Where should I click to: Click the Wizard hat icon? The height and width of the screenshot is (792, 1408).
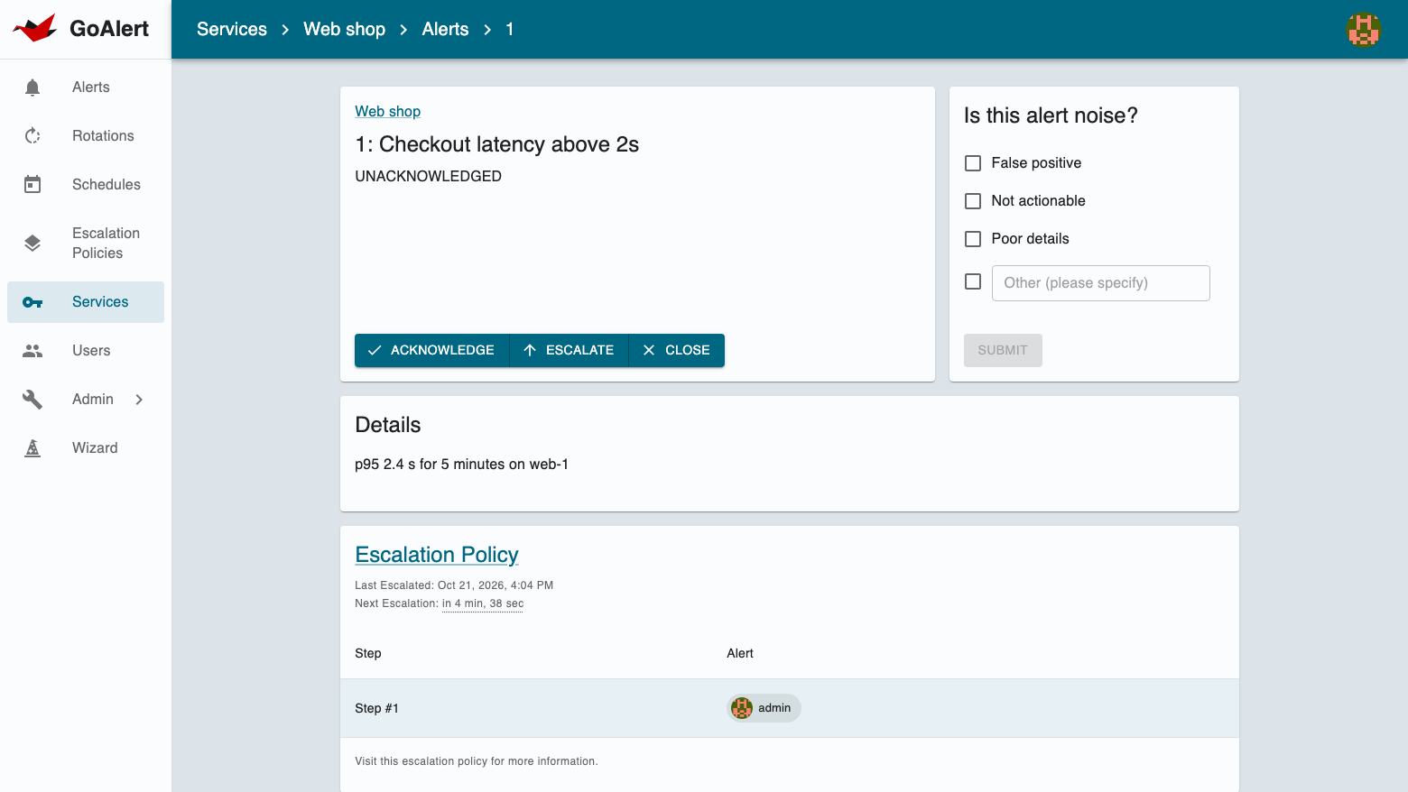(x=32, y=448)
